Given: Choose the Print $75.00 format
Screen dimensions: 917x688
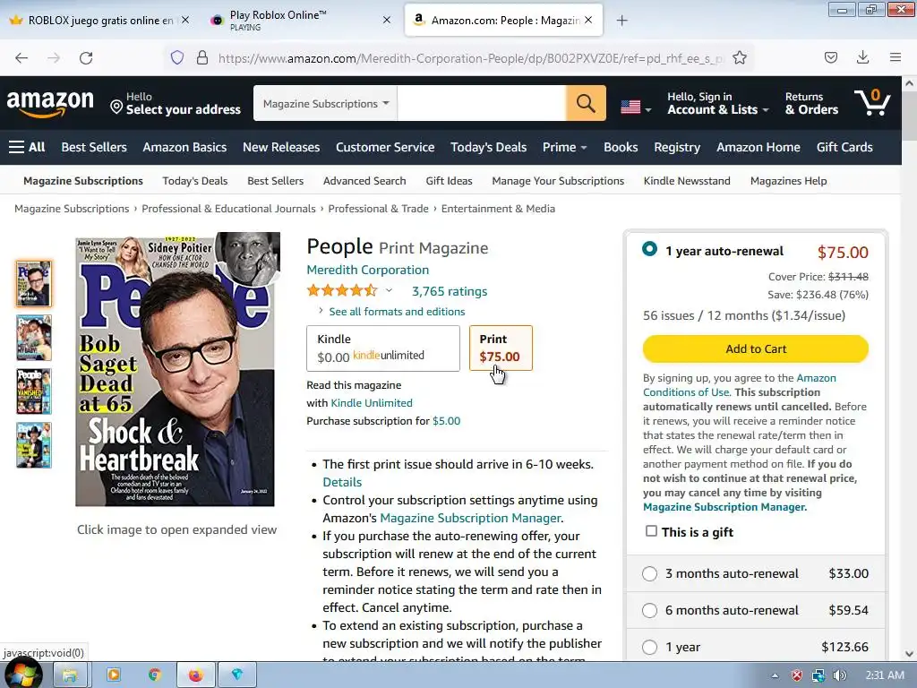Looking at the screenshot, I should tap(501, 348).
